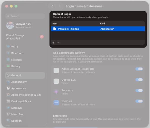Remove selected login item with minus button
Screen dimensions: 150x128
point(58,43)
